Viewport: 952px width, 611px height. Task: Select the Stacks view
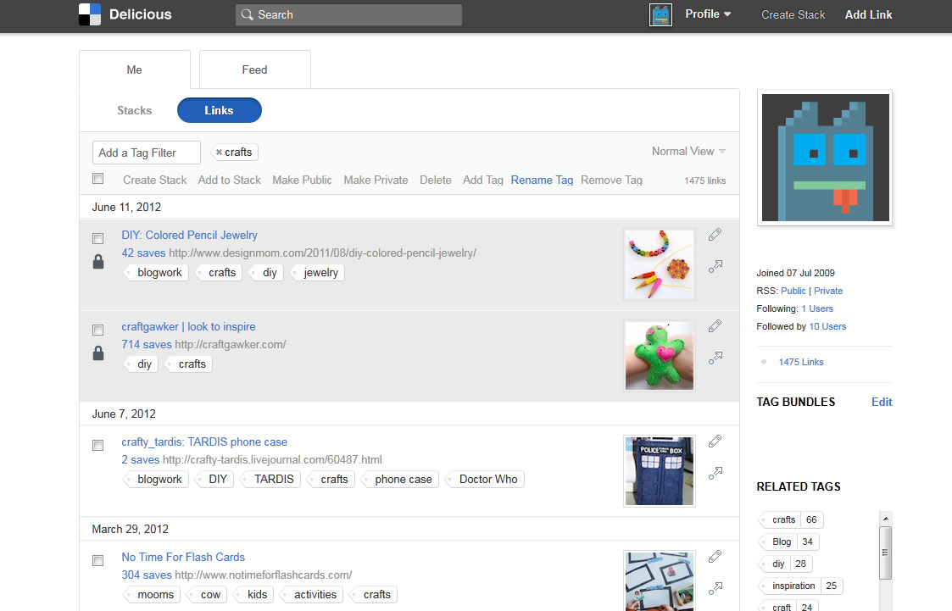coord(134,110)
